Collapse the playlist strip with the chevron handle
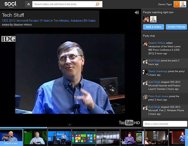 point(69,125)
